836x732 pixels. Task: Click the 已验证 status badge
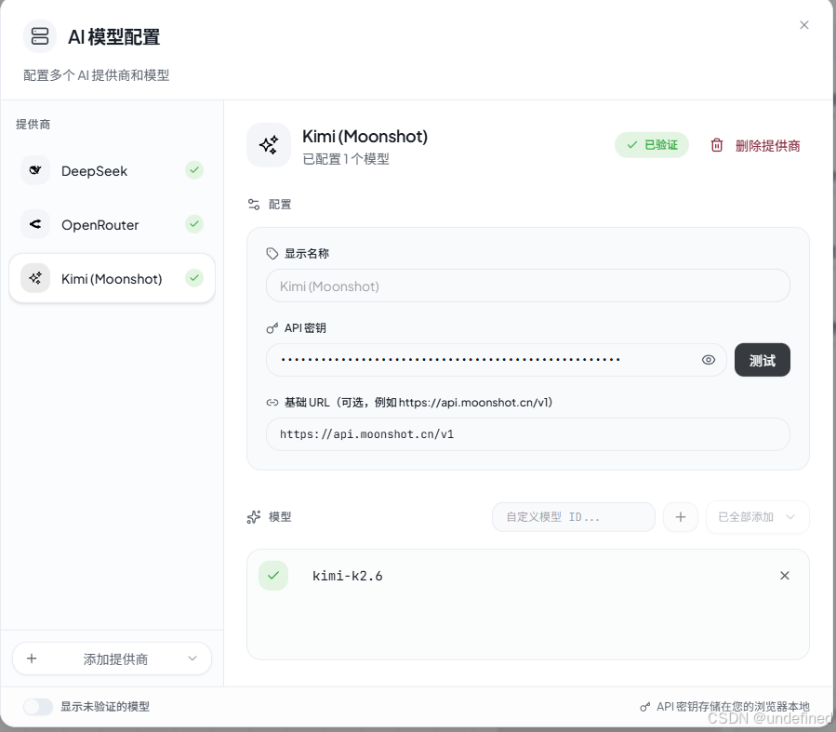pyautogui.click(x=652, y=145)
